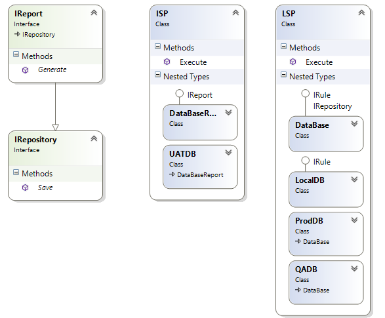The height and width of the screenshot is (318, 385).
Task: Collapse Nested Types section in ISP class
Action: pos(157,75)
